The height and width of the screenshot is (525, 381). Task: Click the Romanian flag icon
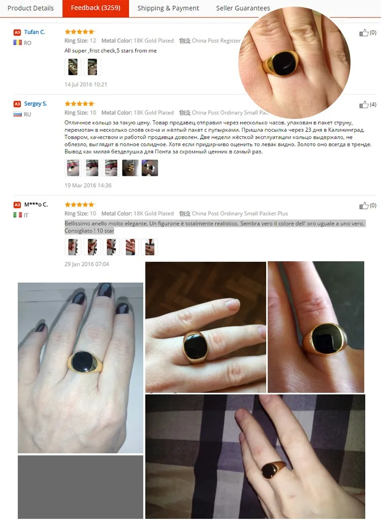[17, 43]
